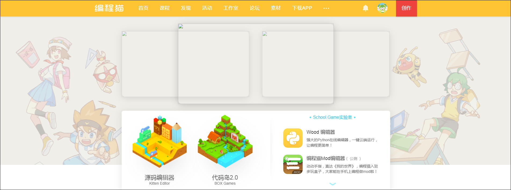Viewport: 511px width, 190px height.
Task: Select the center carousel banner
Action: pyautogui.click(x=256, y=64)
